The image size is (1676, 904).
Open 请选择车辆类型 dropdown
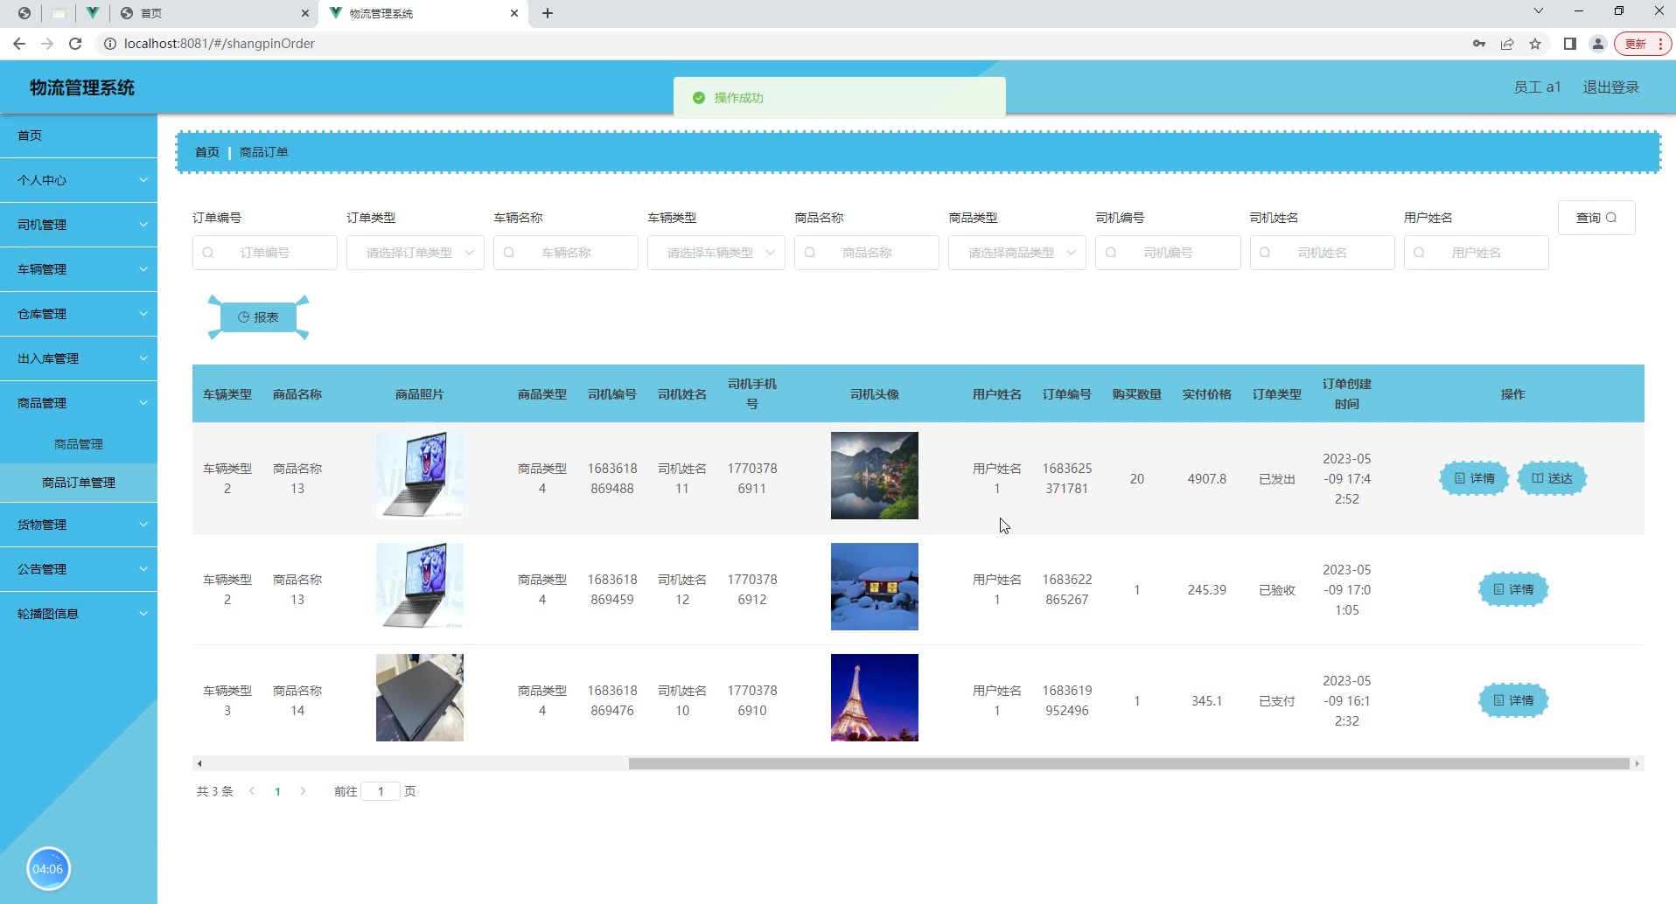tap(716, 253)
